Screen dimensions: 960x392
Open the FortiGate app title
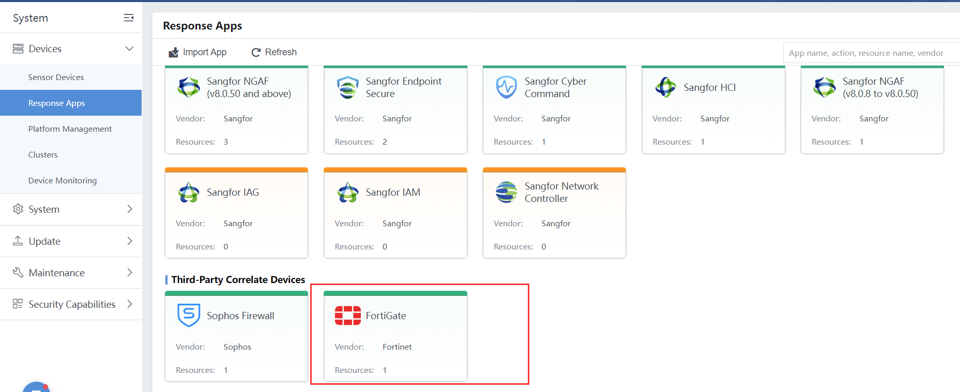pos(386,316)
